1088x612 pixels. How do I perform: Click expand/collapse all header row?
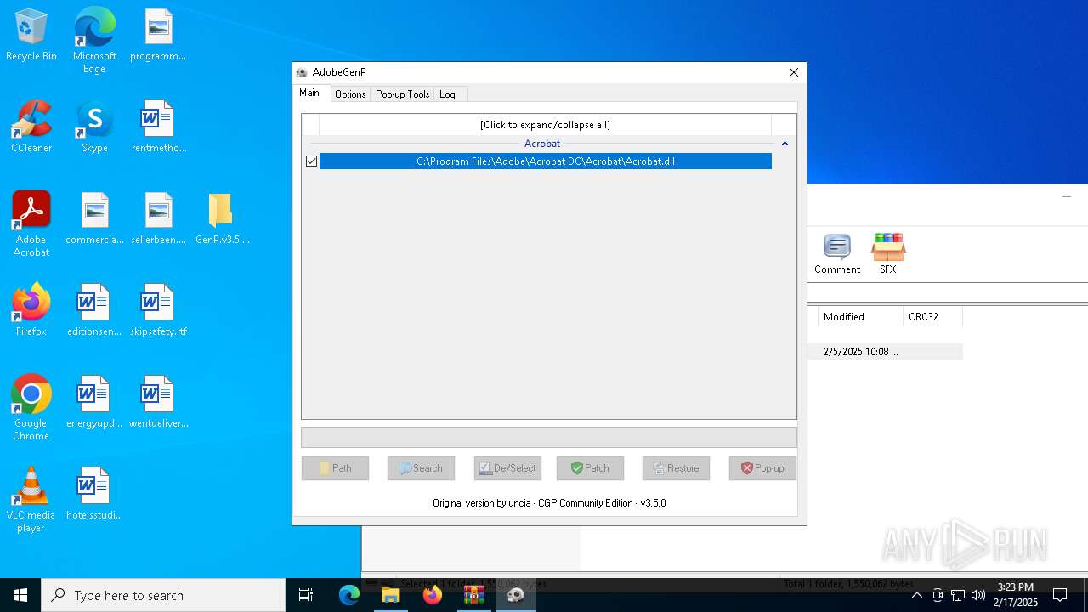pos(545,125)
